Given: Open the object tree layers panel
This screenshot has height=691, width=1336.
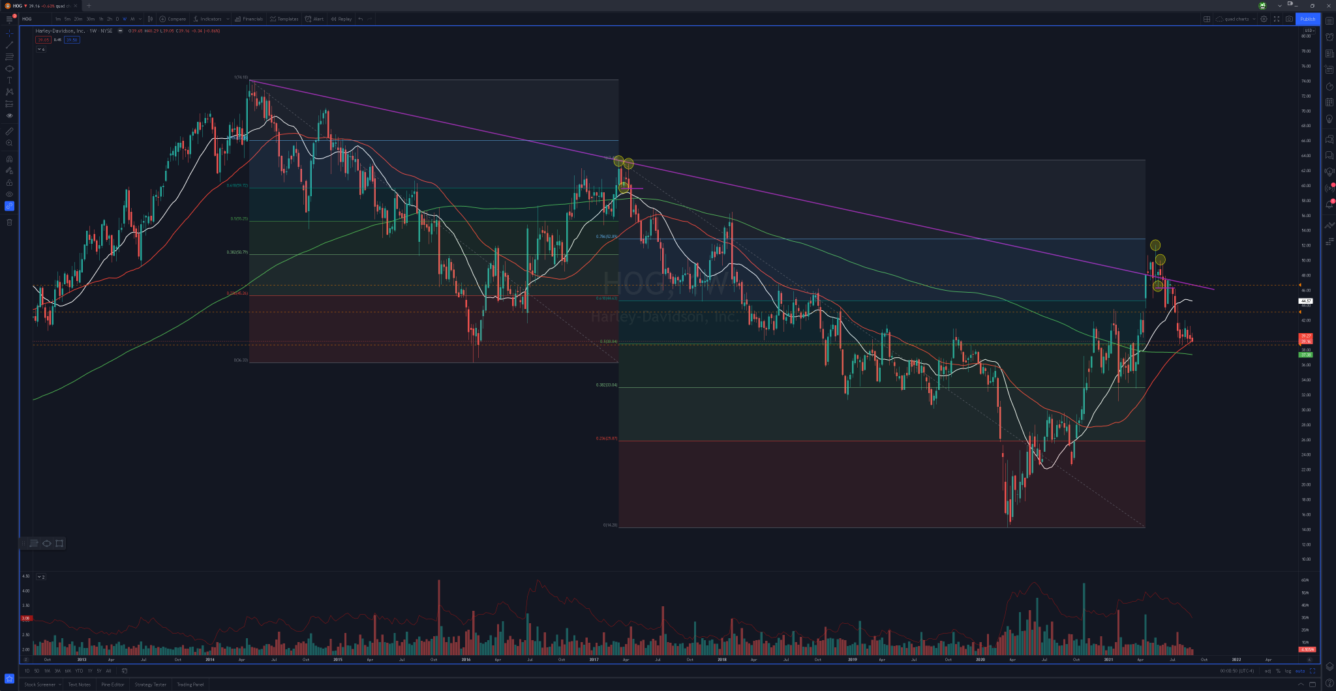Looking at the screenshot, I should (1329, 666).
